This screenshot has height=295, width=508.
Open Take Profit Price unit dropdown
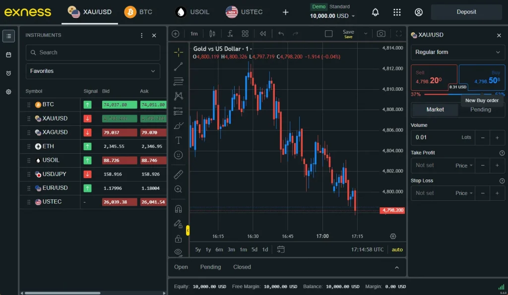point(464,166)
